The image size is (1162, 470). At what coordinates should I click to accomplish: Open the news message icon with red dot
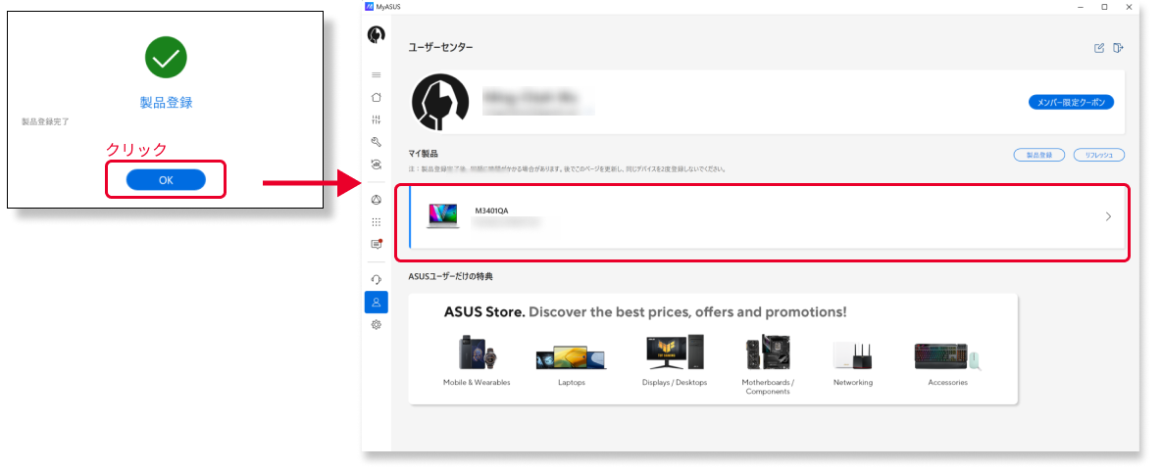click(377, 244)
